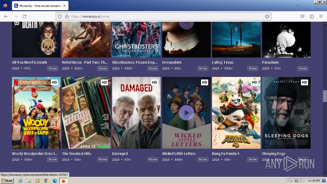The width and height of the screenshot is (327, 184).
Task: Click the Ghostbusters: Frozen Empire title link
Action: (135, 62)
